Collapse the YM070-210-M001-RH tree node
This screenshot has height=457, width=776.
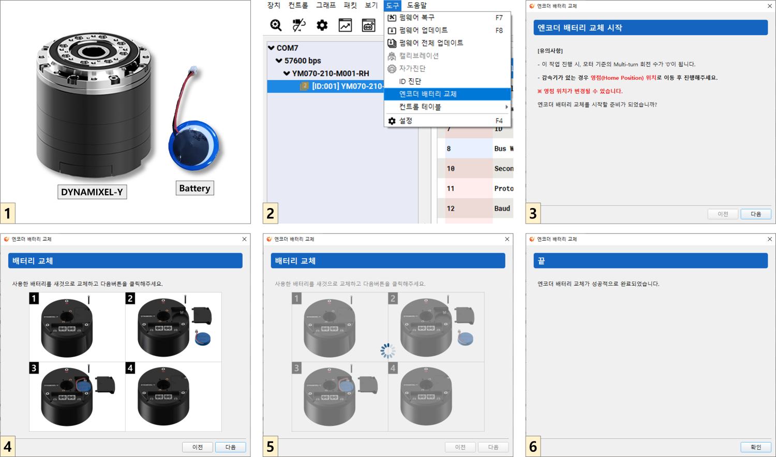[287, 73]
